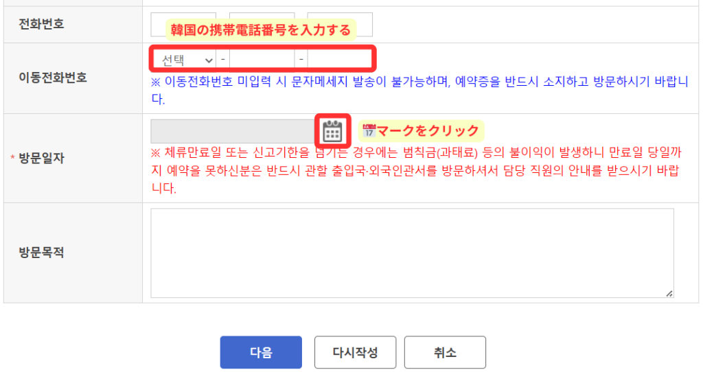
Task: Click the 전화번호 row label
Action: coord(41,24)
